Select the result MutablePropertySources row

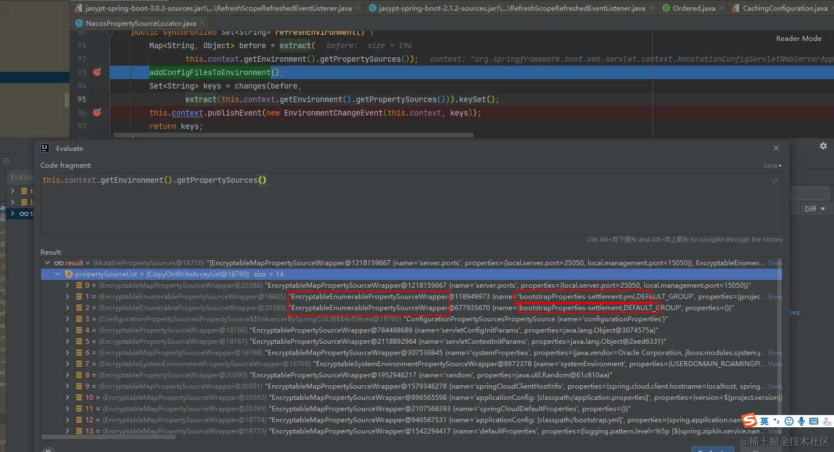[411, 263]
